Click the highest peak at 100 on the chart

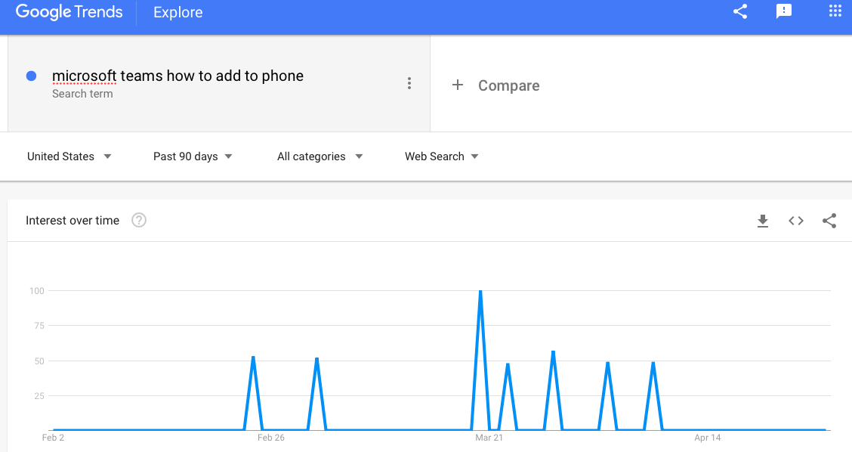pos(480,292)
